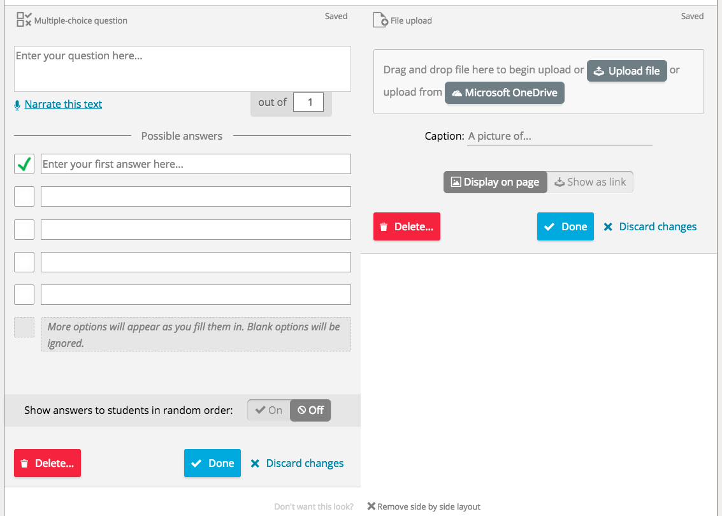This screenshot has height=516, width=722.
Task: Delete the multiple-choice question
Action: (47, 463)
